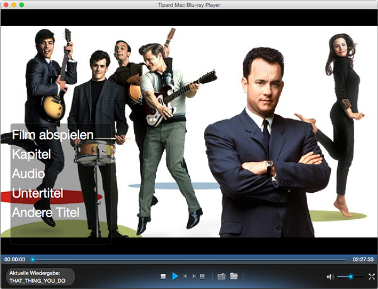The image size is (378, 289).
Task: Click the elapsed time 00:00:00
Action: click(14, 259)
